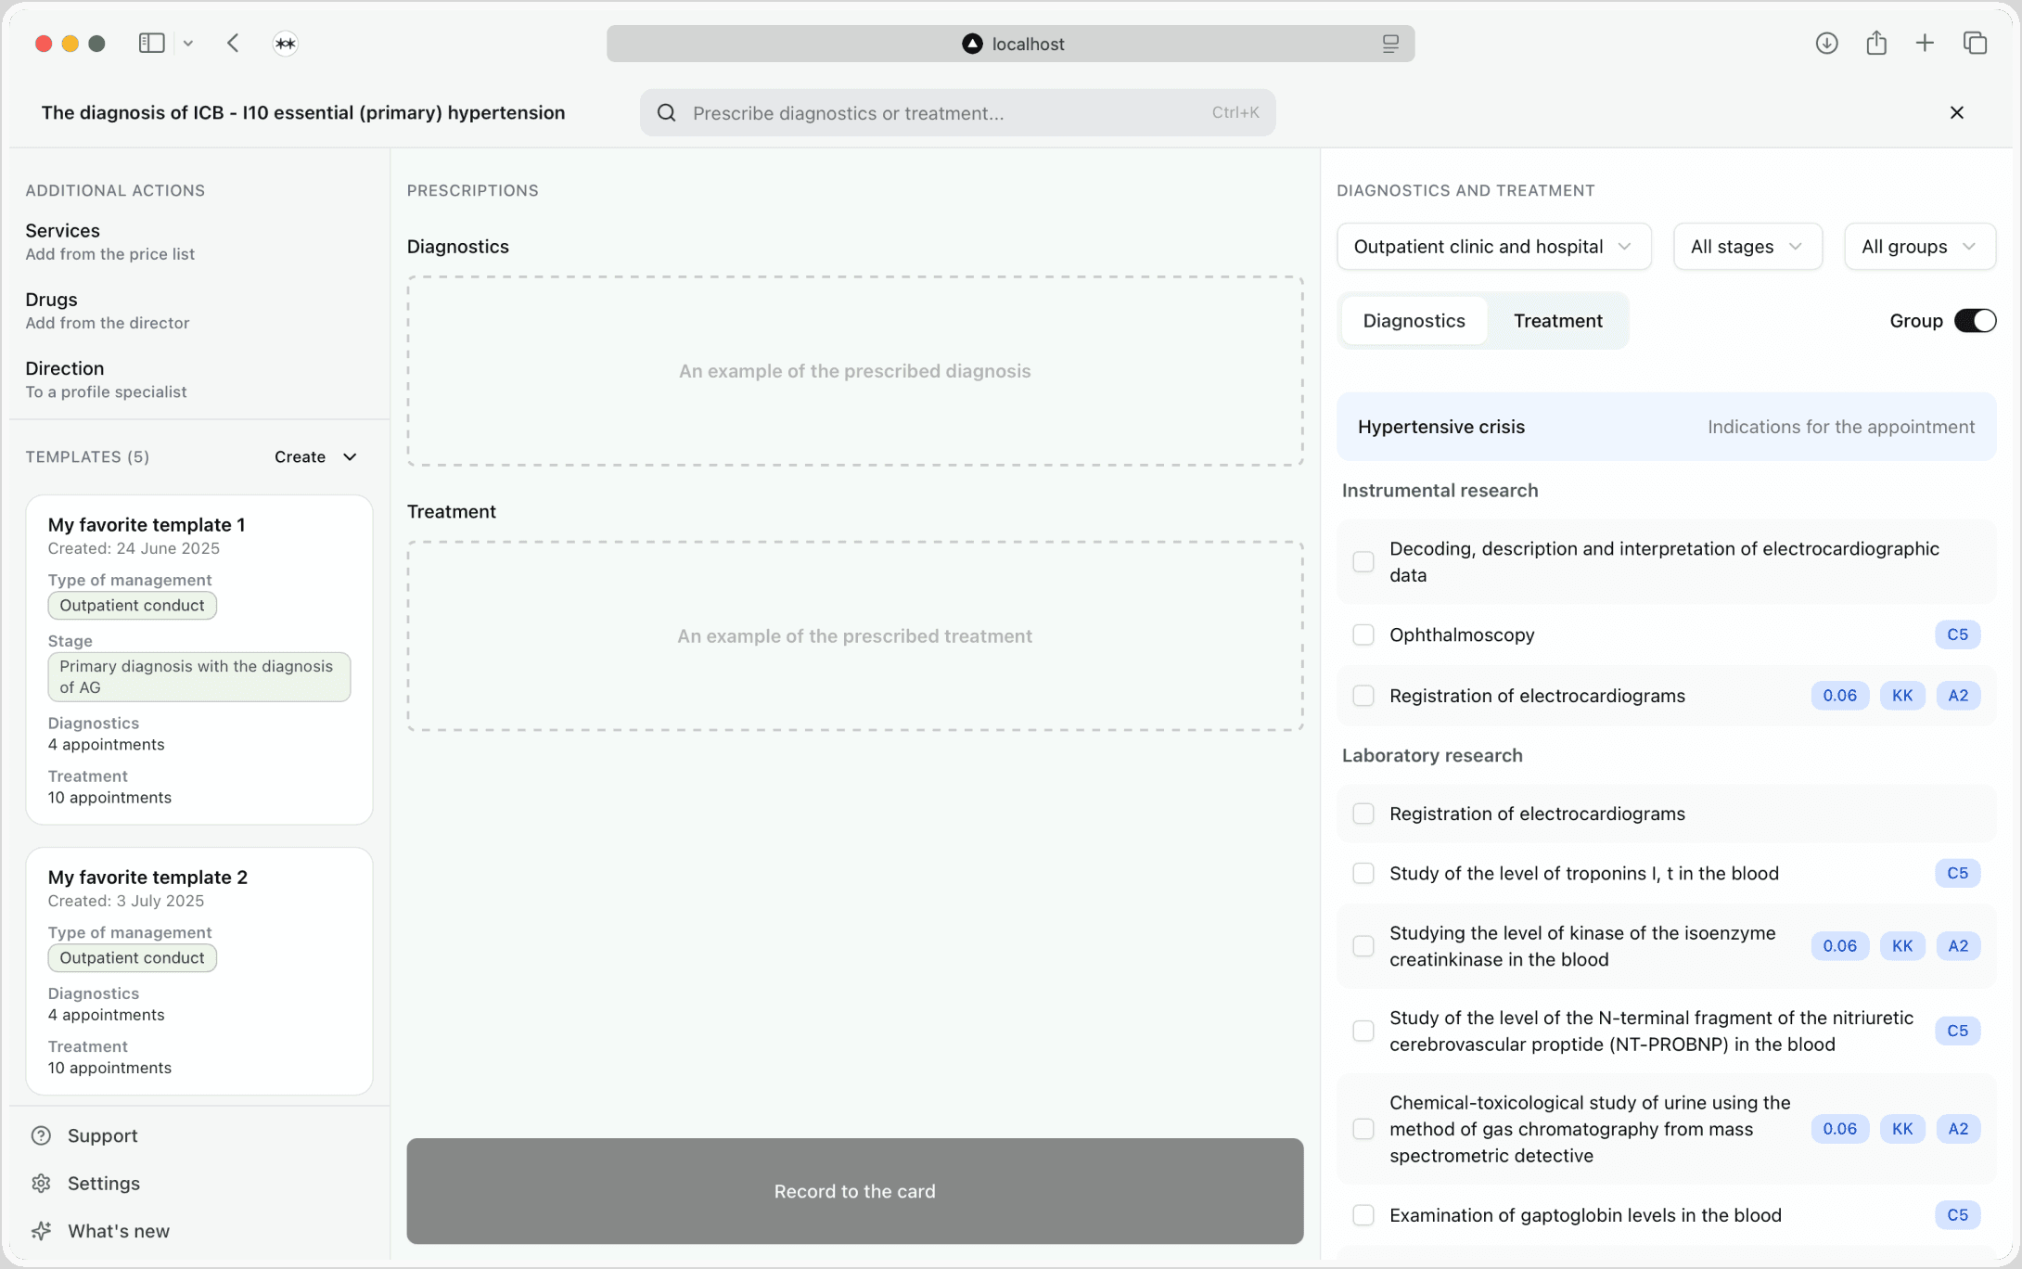Close the diagnosis panel with X
This screenshot has width=2022, height=1269.
click(x=1957, y=112)
